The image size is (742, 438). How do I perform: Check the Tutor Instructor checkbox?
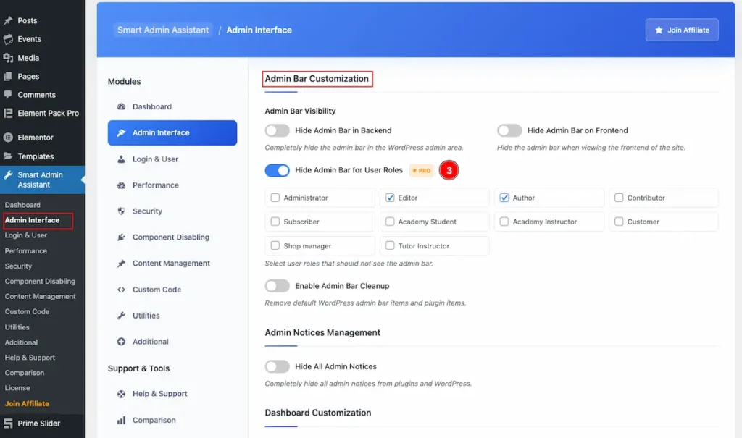390,245
